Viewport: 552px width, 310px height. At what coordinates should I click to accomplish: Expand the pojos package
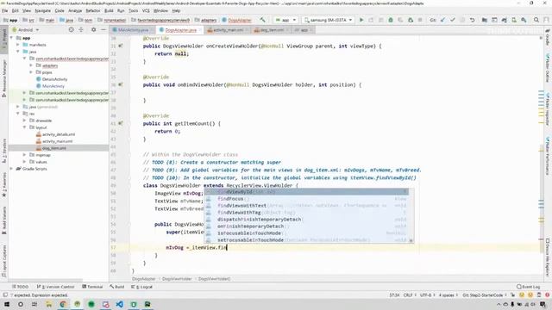[31, 72]
